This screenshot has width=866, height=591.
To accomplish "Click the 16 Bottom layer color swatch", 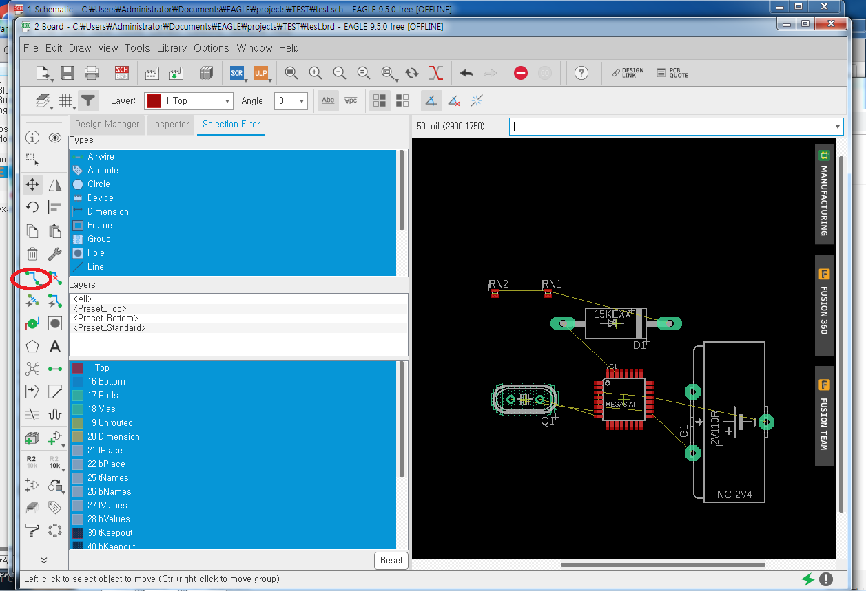I will click(x=78, y=382).
